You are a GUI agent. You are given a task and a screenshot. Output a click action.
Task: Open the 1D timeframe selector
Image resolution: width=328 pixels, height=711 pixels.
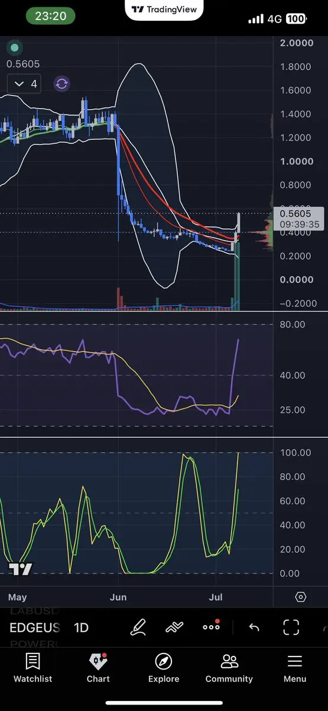coord(81,627)
